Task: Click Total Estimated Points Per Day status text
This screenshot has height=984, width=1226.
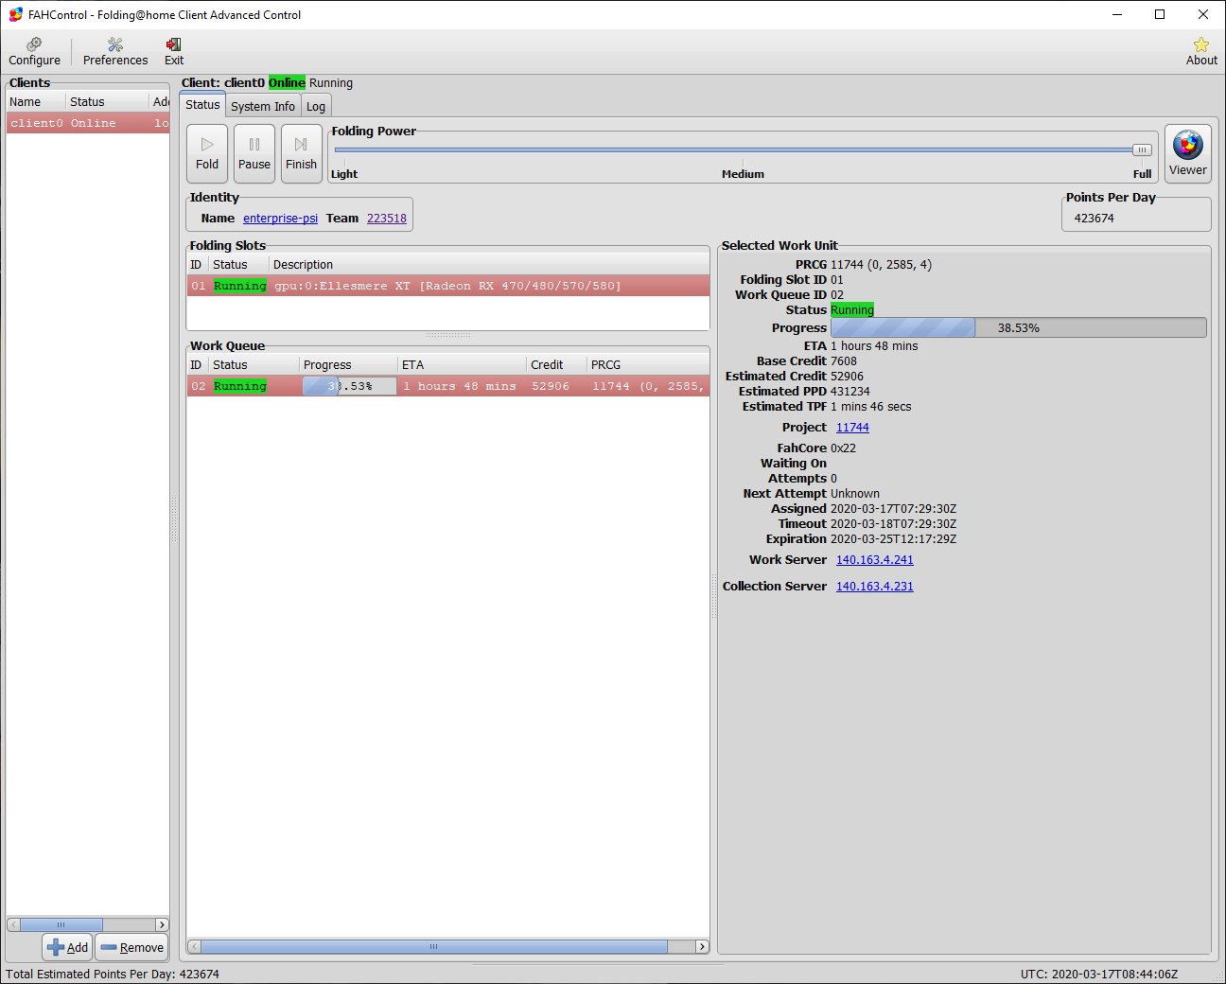Action: point(113,975)
